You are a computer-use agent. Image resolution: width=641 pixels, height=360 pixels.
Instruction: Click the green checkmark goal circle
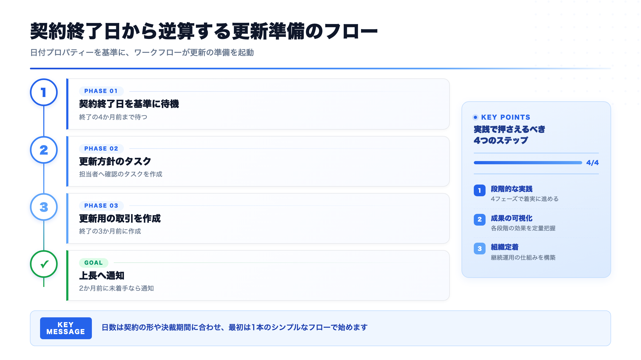point(44,264)
